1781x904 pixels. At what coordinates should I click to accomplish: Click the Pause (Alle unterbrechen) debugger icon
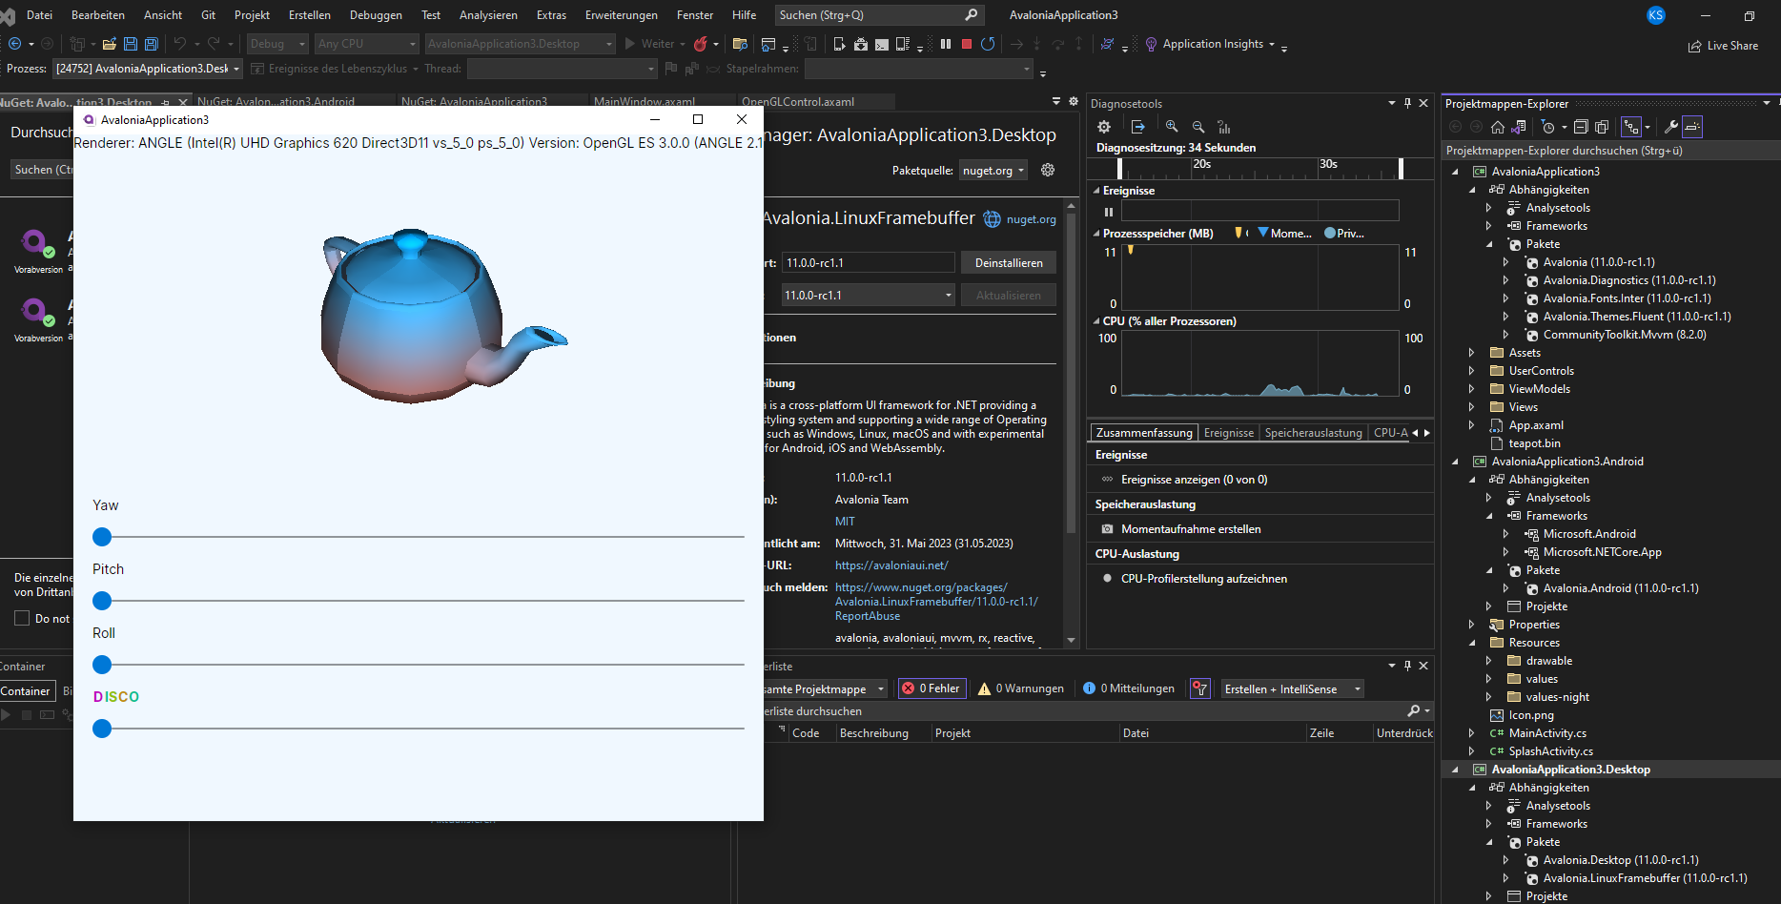tap(946, 43)
